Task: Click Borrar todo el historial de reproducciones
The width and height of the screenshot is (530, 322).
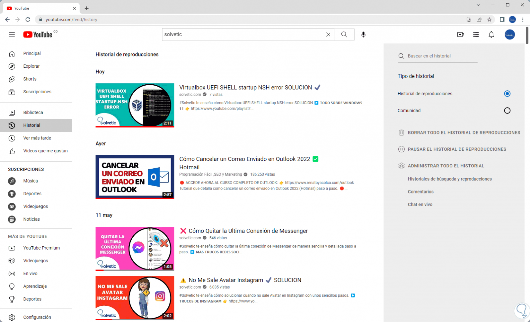Action: tap(459, 132)
